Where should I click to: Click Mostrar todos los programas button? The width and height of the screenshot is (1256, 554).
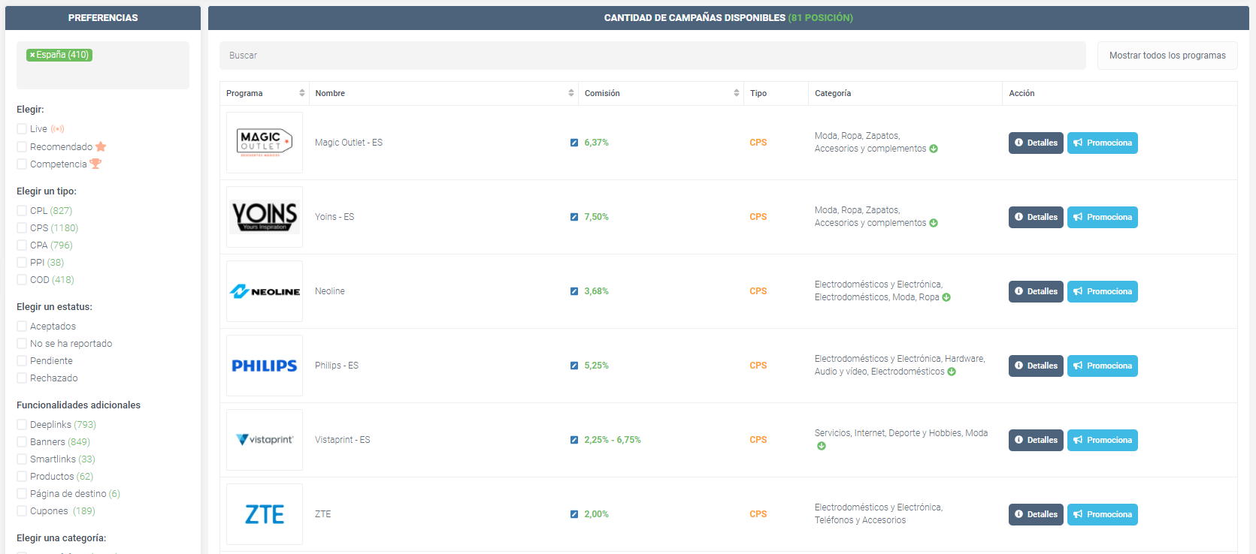coord(1167,56)
